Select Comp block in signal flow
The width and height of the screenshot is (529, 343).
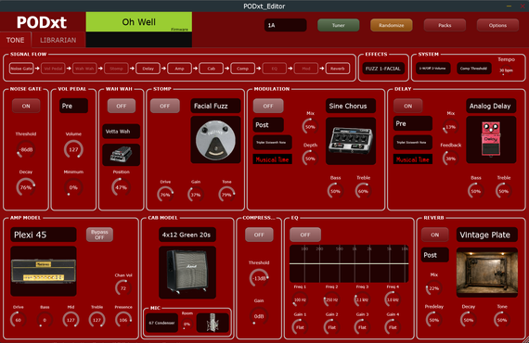[242, 69]
